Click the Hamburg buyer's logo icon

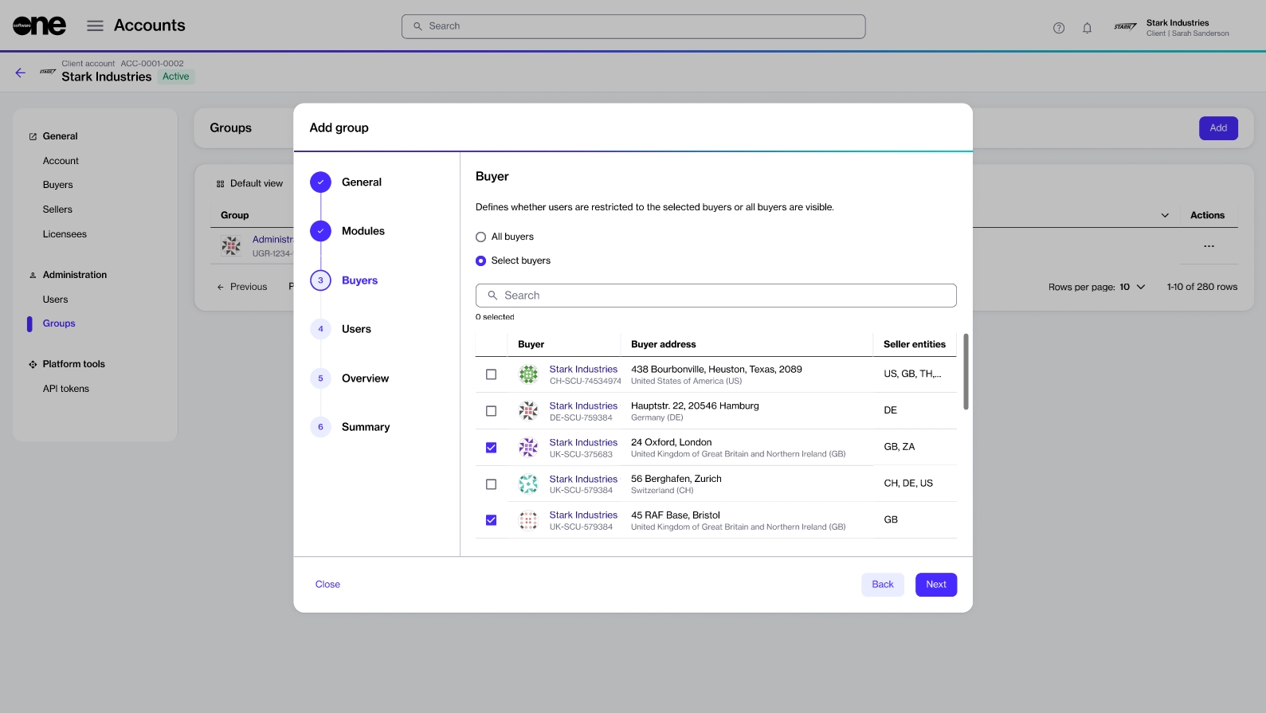coord(528,411)
